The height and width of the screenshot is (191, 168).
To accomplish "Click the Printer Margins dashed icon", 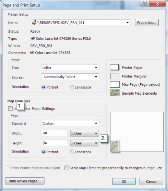I will click(x=115, y=76).
